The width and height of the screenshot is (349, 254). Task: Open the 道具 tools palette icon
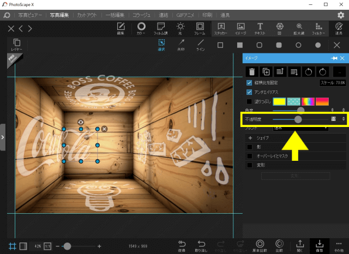339,28
